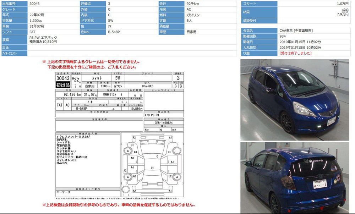Image resolution: width=355 pixels, height=214 pixels.
Task: Click the フィット car name on sheet
Action: pyautogui.click(x=97, y=78)
